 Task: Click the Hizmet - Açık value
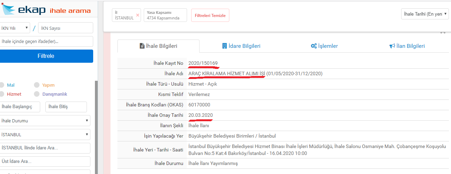pyautogui.click(x=203, y=84)
